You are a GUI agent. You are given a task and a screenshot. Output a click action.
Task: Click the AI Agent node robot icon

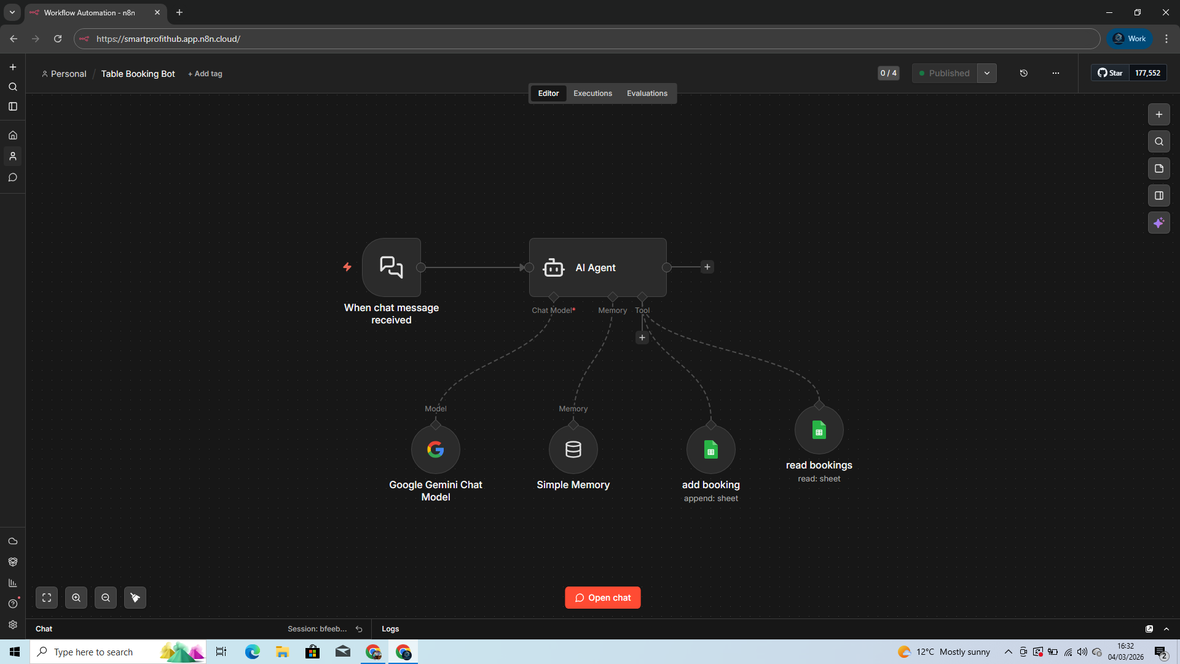pos(553,267)
